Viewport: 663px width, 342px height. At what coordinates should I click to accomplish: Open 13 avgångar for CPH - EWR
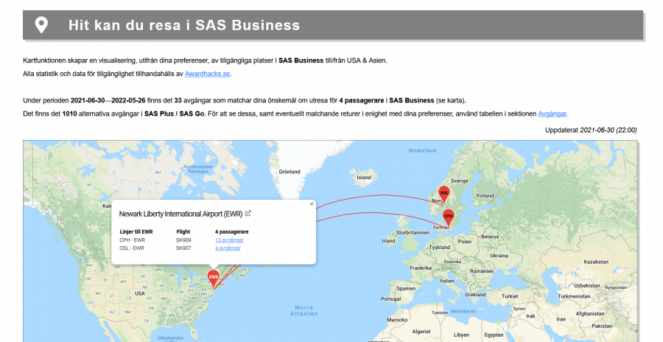pyautogui.click(x=229, y=240)
